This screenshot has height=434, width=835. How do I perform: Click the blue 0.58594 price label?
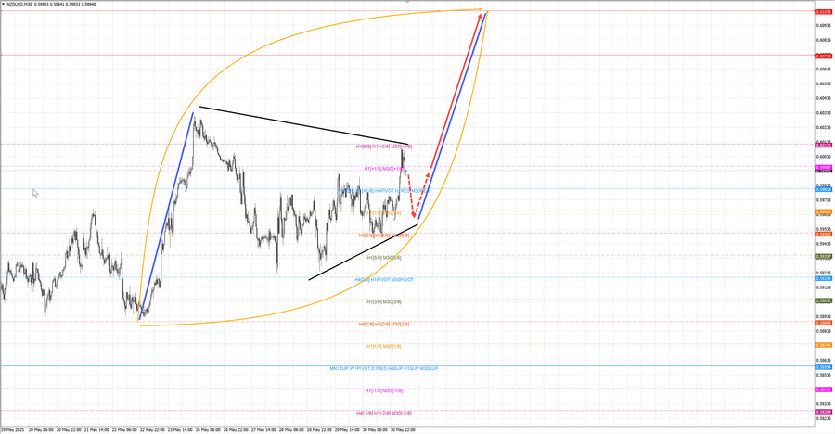[824, 367]
